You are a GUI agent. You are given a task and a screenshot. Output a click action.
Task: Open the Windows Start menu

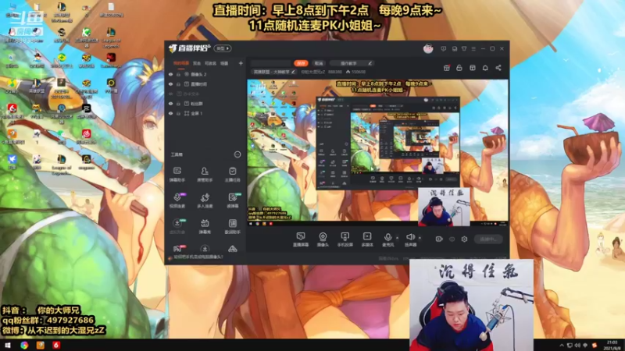click(x=8, y=345)
